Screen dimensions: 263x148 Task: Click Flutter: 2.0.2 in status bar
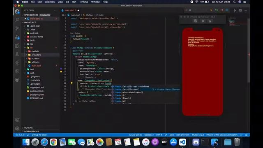coord(198,135)
